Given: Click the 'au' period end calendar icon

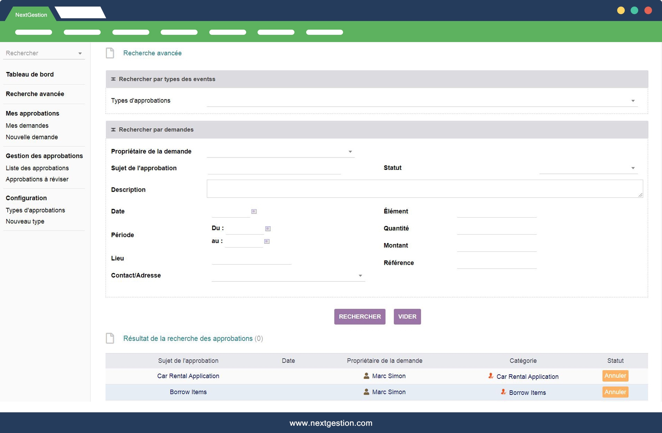Looking at the screenshot, I should (x=267, y=241).
